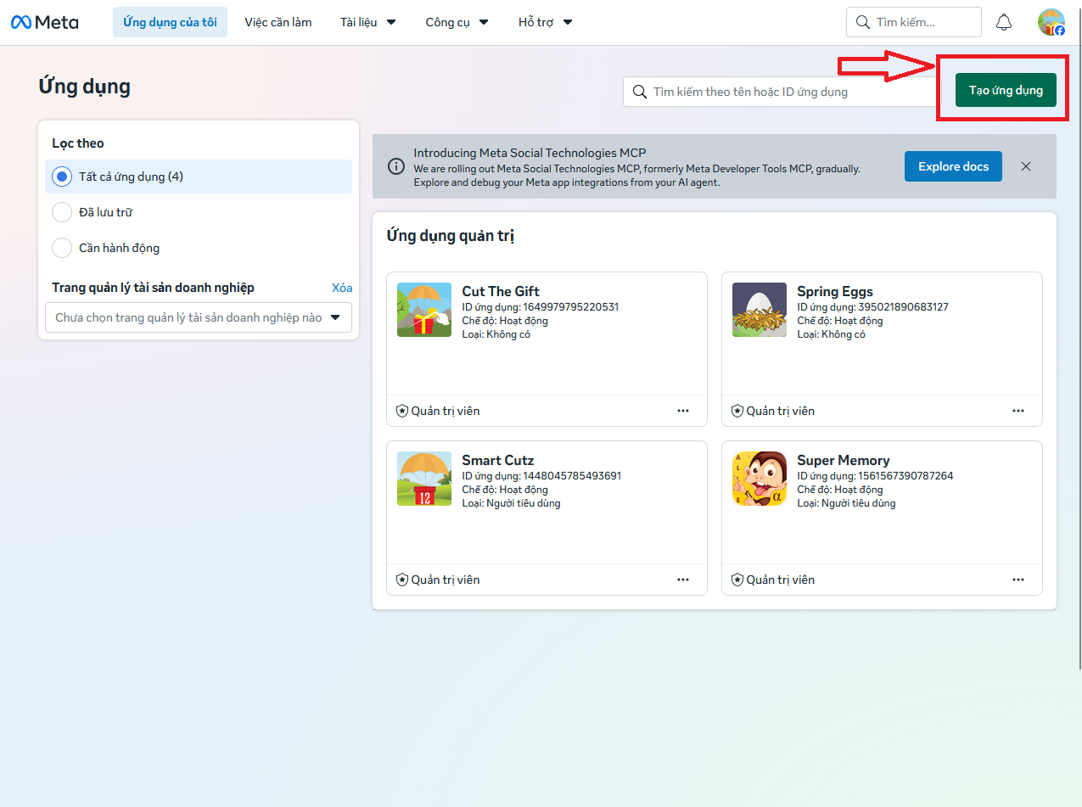Open more options for Smart Cutz
Screen dimensions: 1082x807
(683, 580)
